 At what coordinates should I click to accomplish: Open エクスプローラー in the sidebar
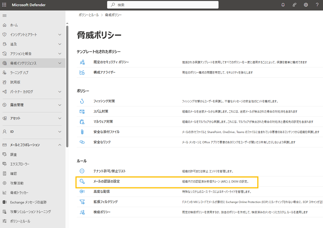click(33, 164)
